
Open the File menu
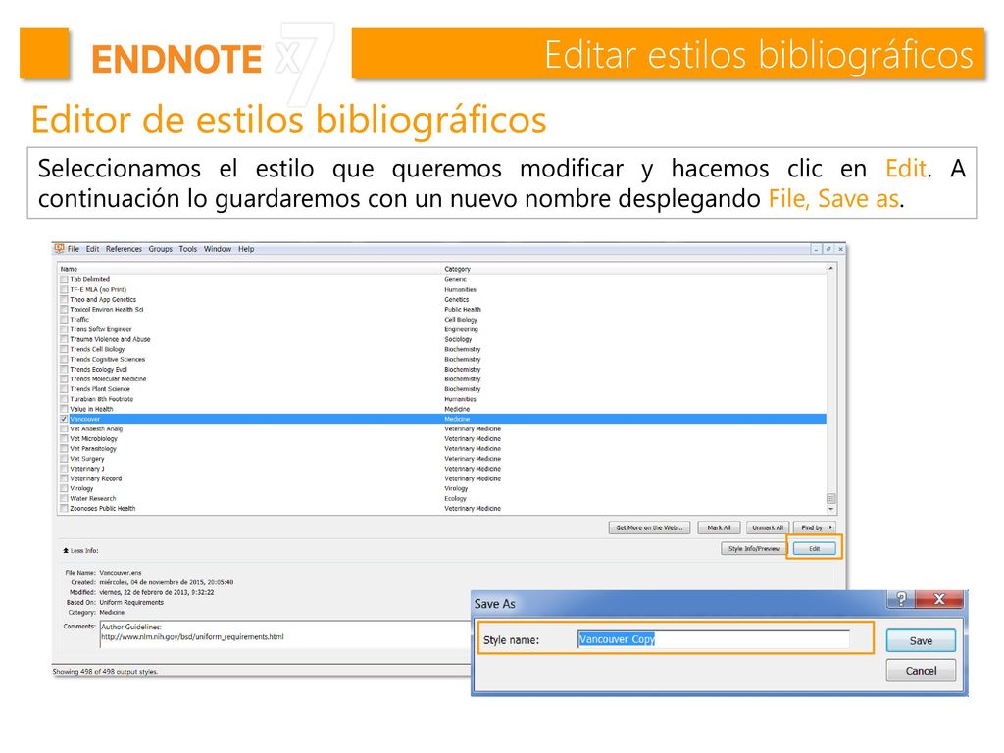click(x=73, y=249)
